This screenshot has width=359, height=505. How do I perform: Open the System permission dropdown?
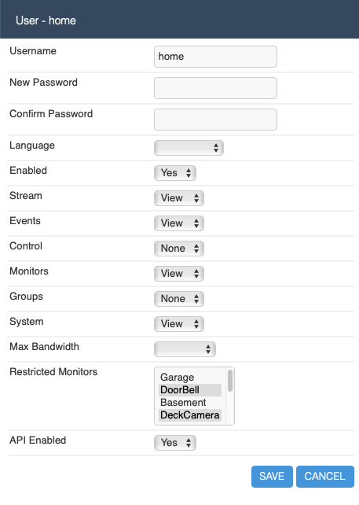click(x=179, y=323)
